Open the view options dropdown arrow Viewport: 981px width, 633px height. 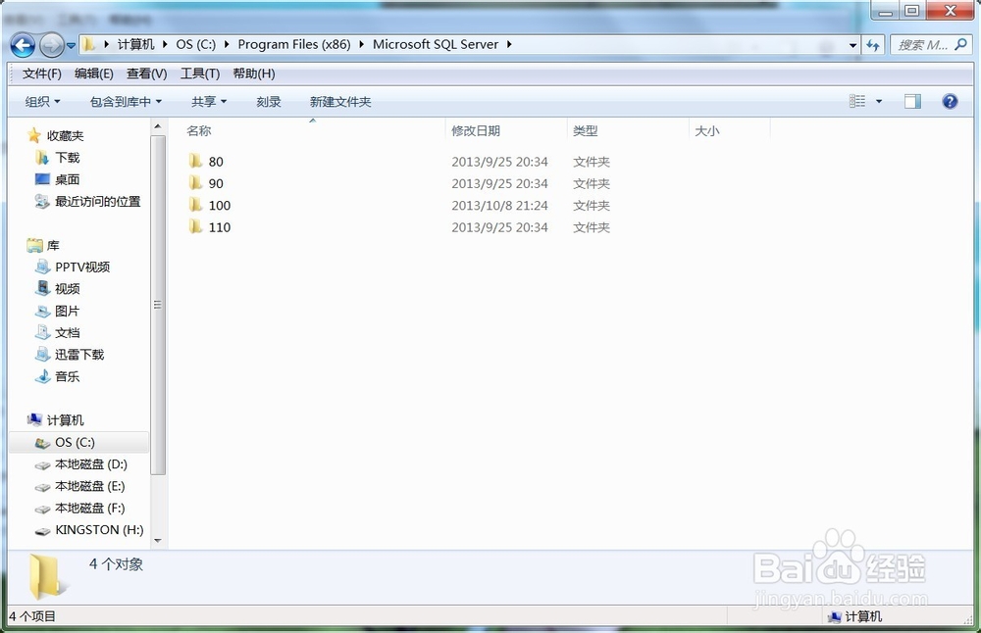878,101
